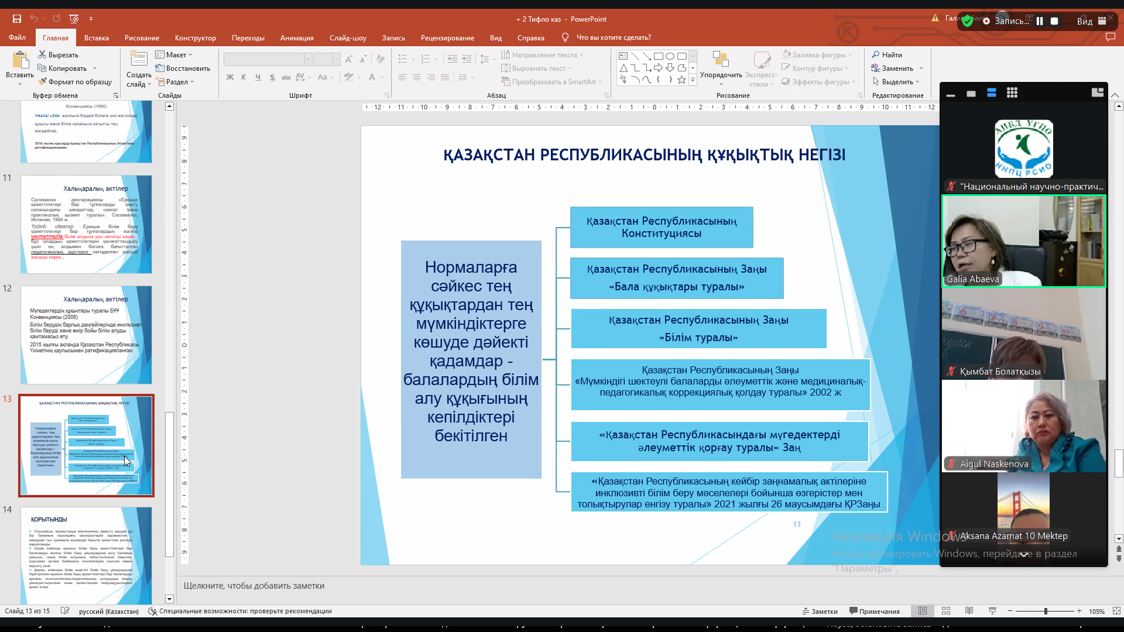Image resolution: width=1124 pixels, height=632 pixels.
Task: Switch to the Анимация tab
Action: pos(297,37)
